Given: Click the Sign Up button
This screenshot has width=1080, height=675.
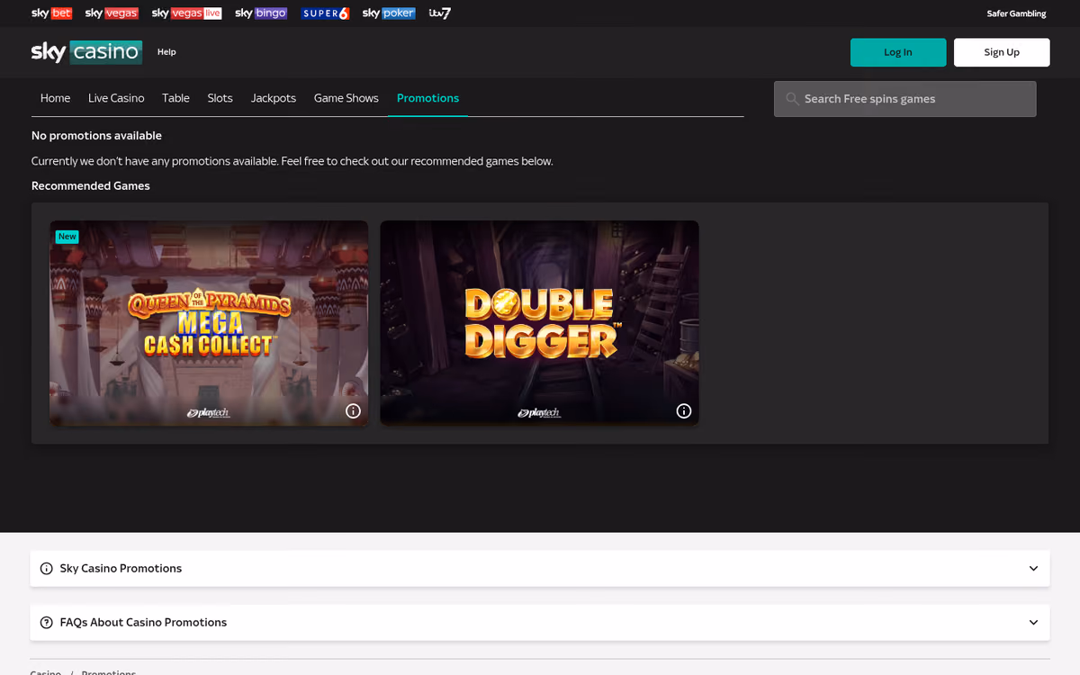Looking at the screenshot, I should [x=1002, y=52].
